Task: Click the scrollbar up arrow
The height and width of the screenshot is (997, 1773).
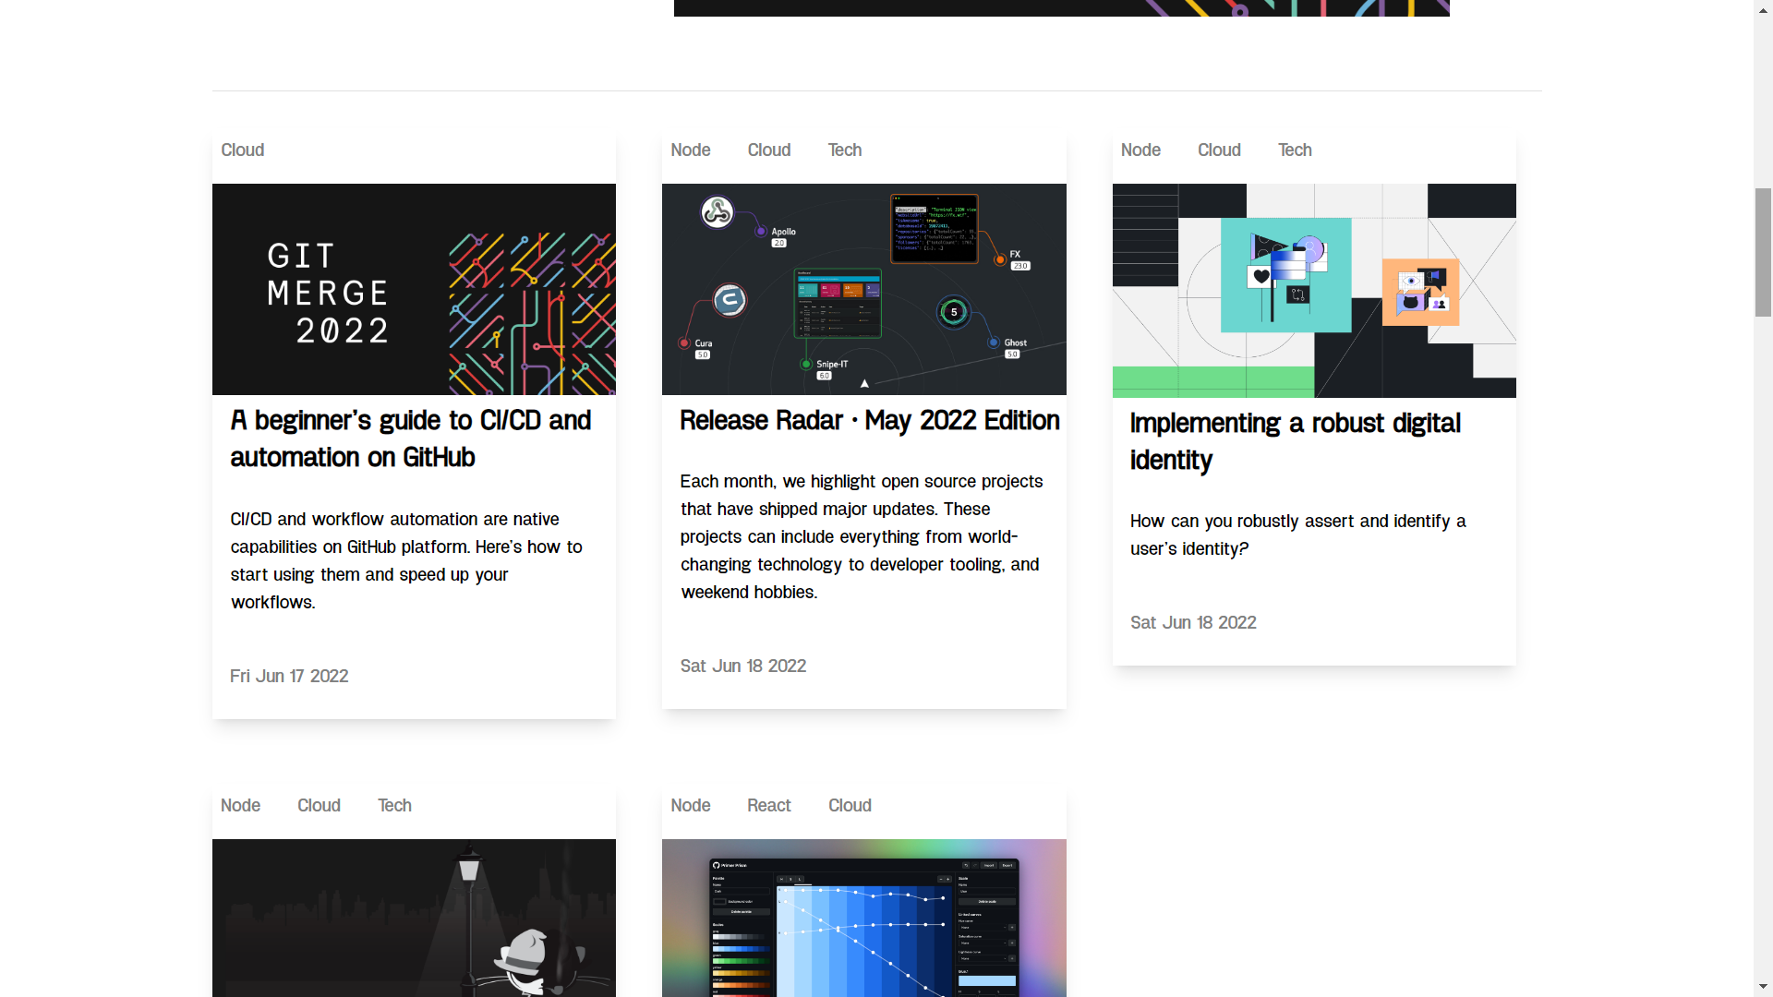Action: click(x=1763, y=9)
